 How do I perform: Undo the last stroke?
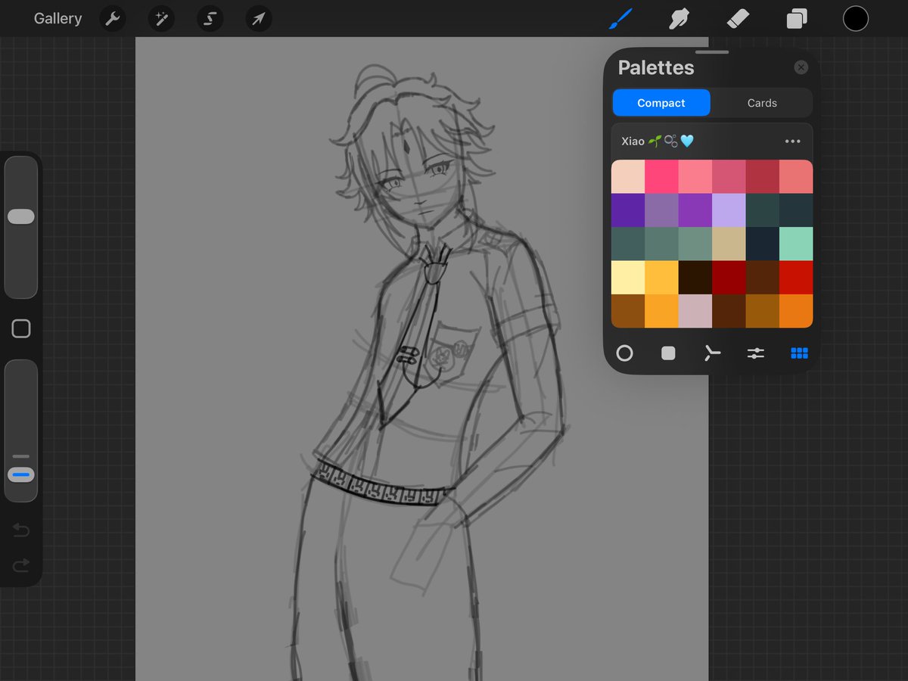(x=21, y=530)
